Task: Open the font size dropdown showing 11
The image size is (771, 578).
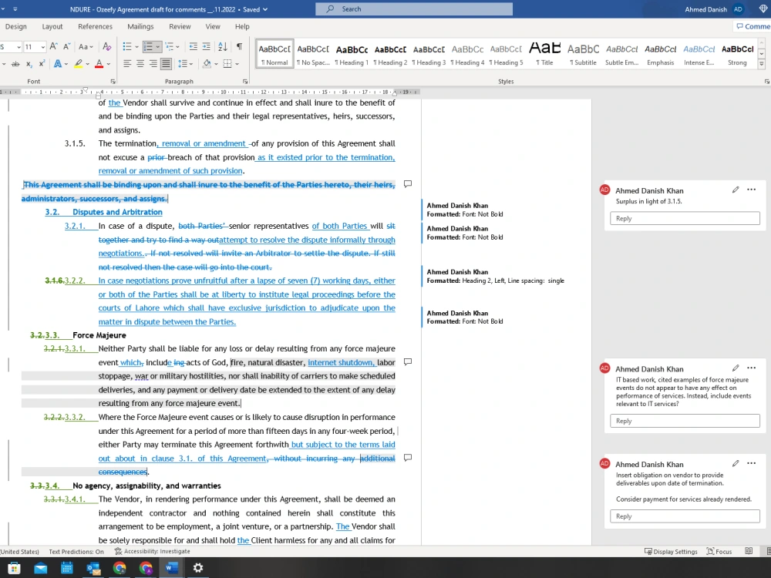Action: pyautogui.click(x=43, y=47)
